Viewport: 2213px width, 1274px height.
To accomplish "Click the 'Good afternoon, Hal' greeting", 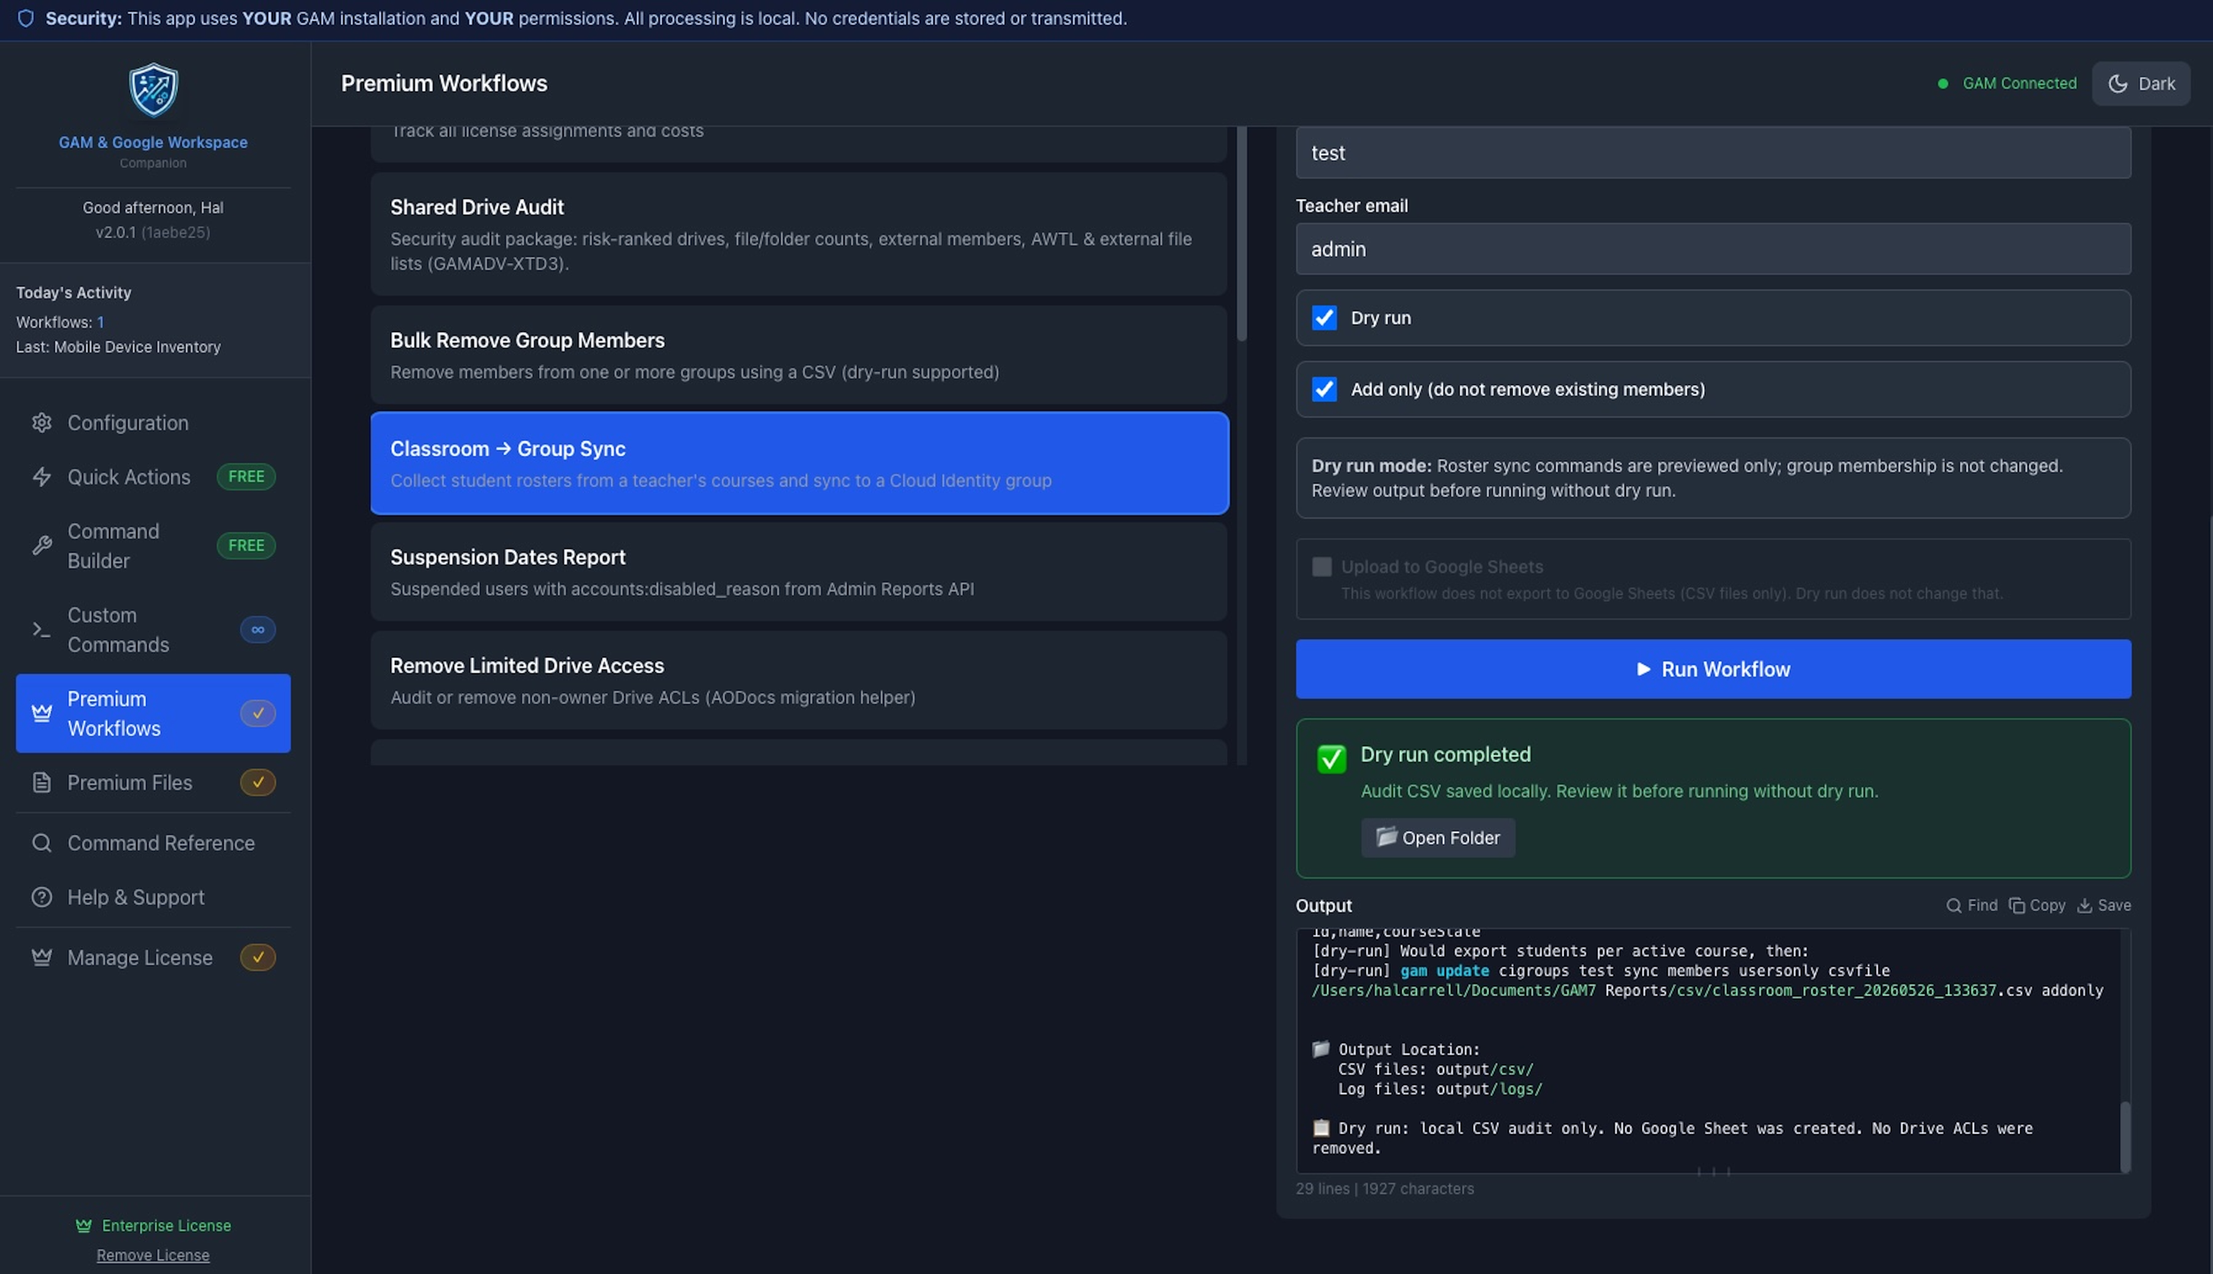I will [x=153, y=207].
